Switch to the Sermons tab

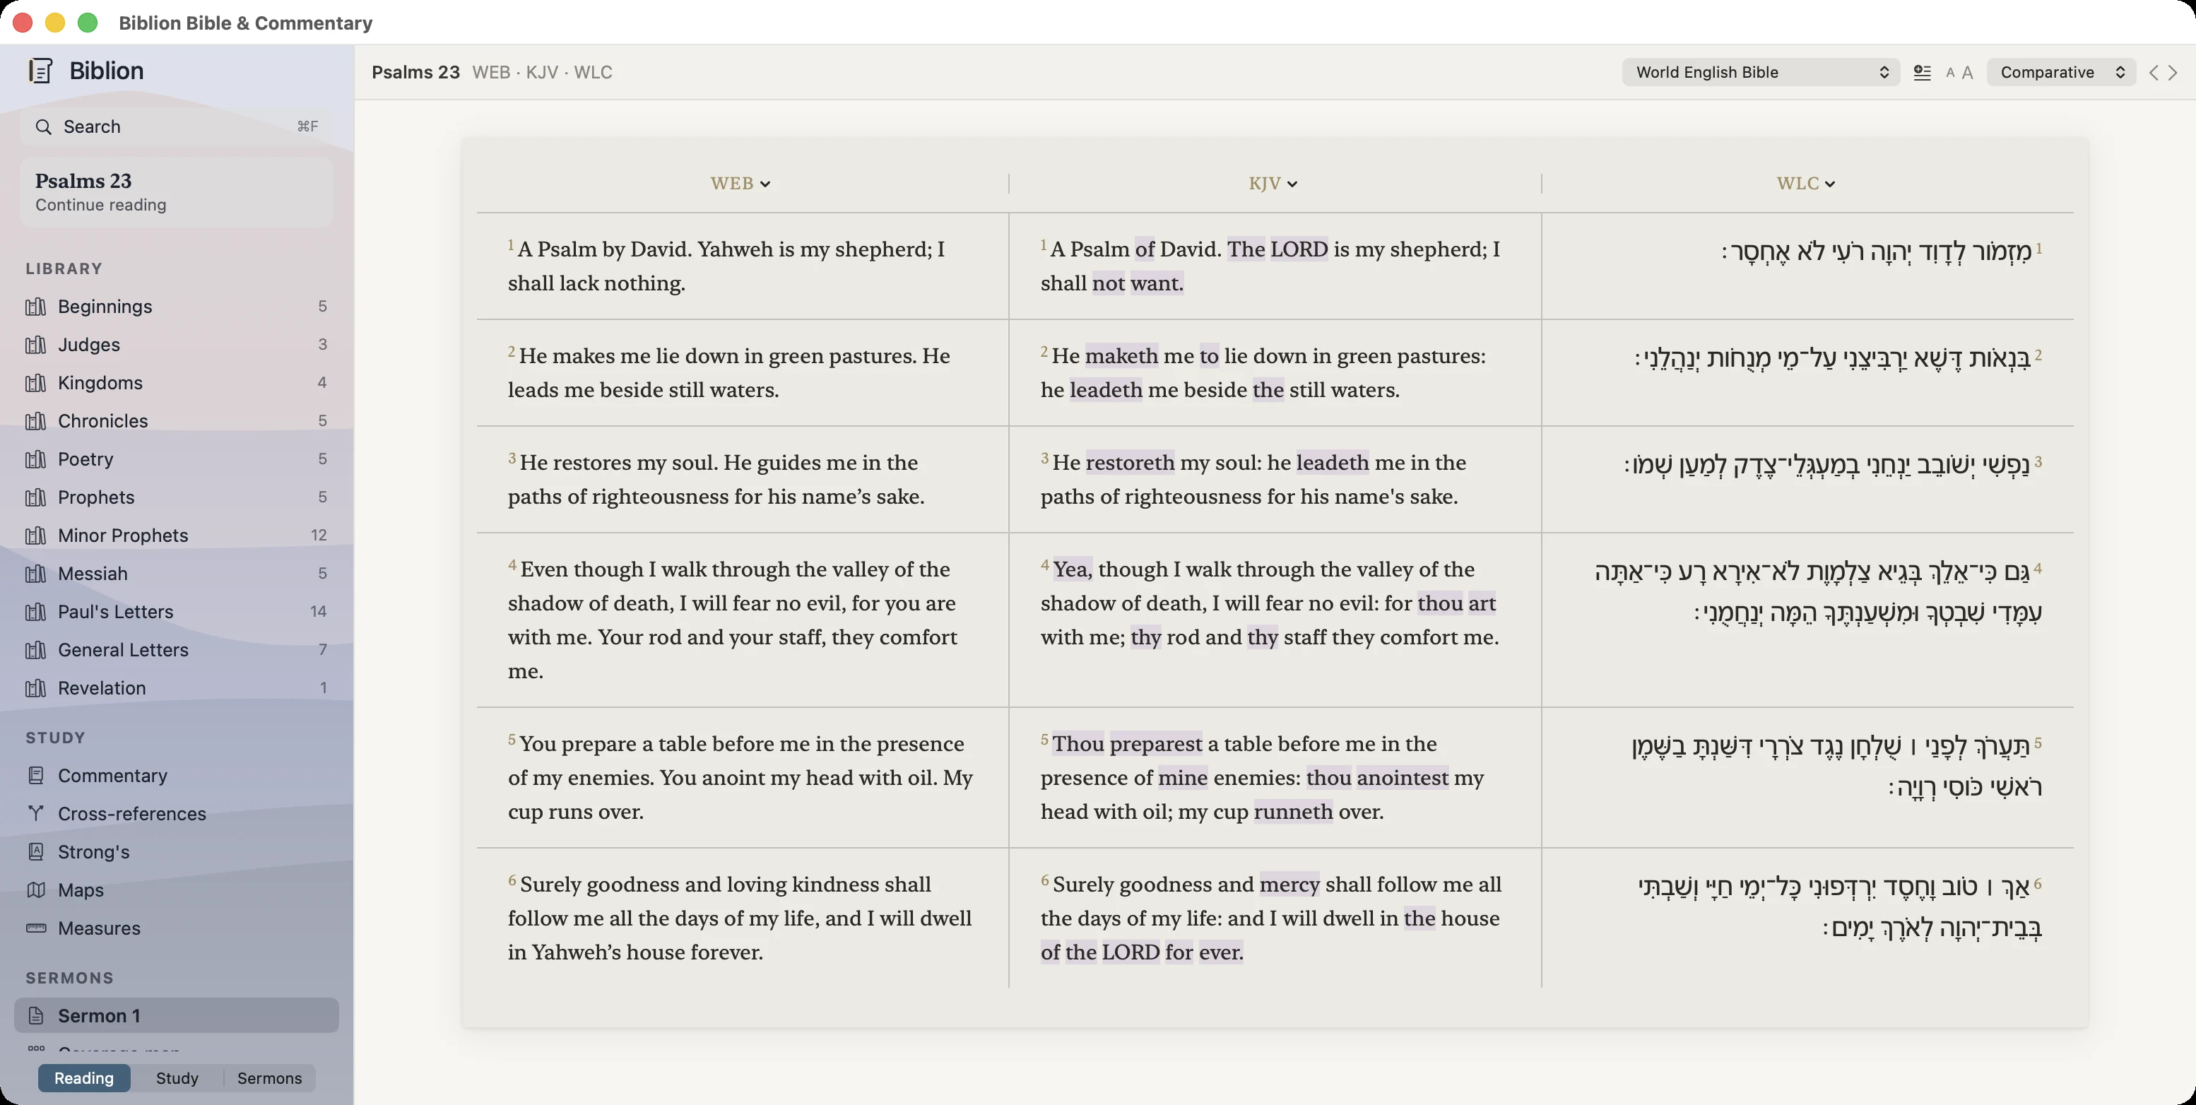pos(269,1077)
